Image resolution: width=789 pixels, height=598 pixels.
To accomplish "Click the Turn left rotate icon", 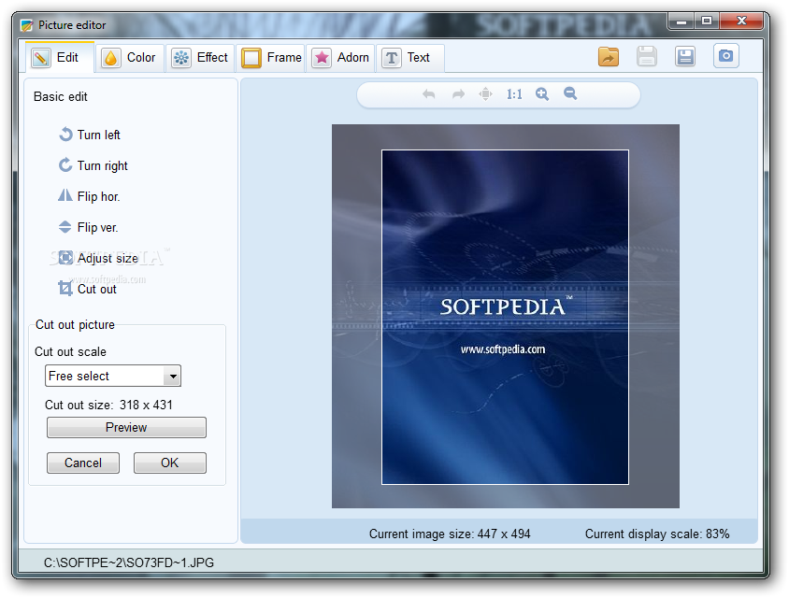I will click(x=65, y=135).
